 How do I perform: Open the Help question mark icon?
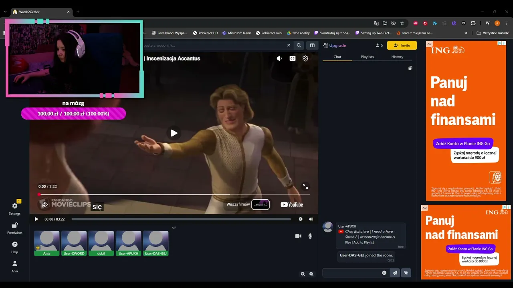tap(15, 244)
